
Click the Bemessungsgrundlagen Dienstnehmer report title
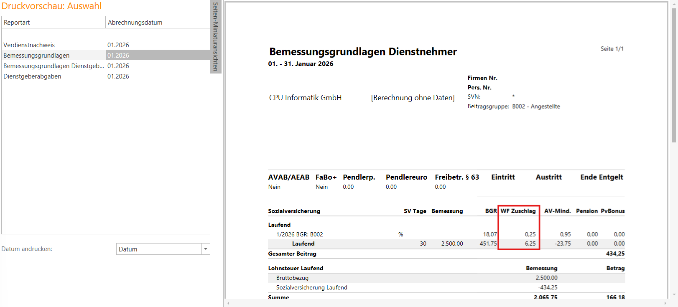click(363, 51)
